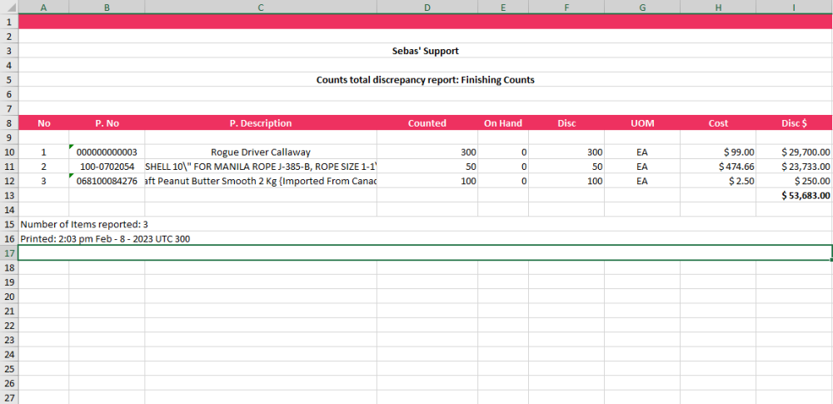Select item number 1 cell in column A
Viewport: 833px width, 404px height.
tap(43, 152)
